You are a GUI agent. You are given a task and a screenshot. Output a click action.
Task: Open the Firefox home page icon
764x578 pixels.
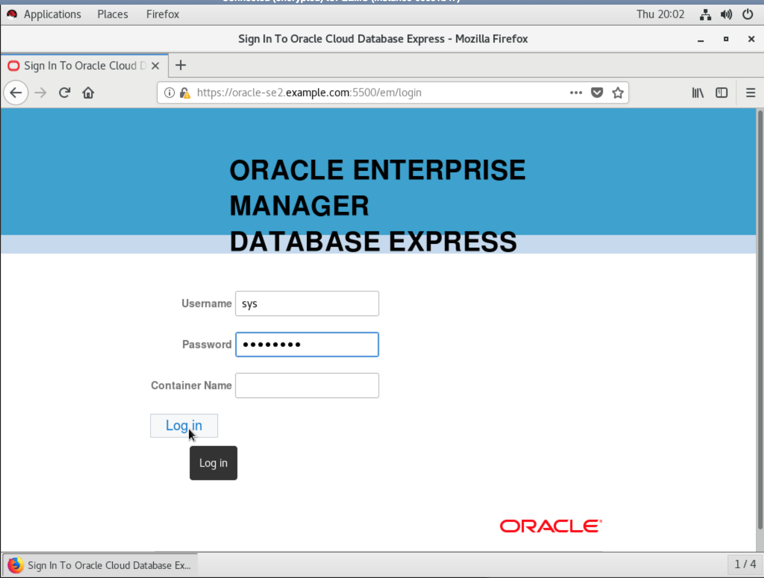[x=88, y=93]
